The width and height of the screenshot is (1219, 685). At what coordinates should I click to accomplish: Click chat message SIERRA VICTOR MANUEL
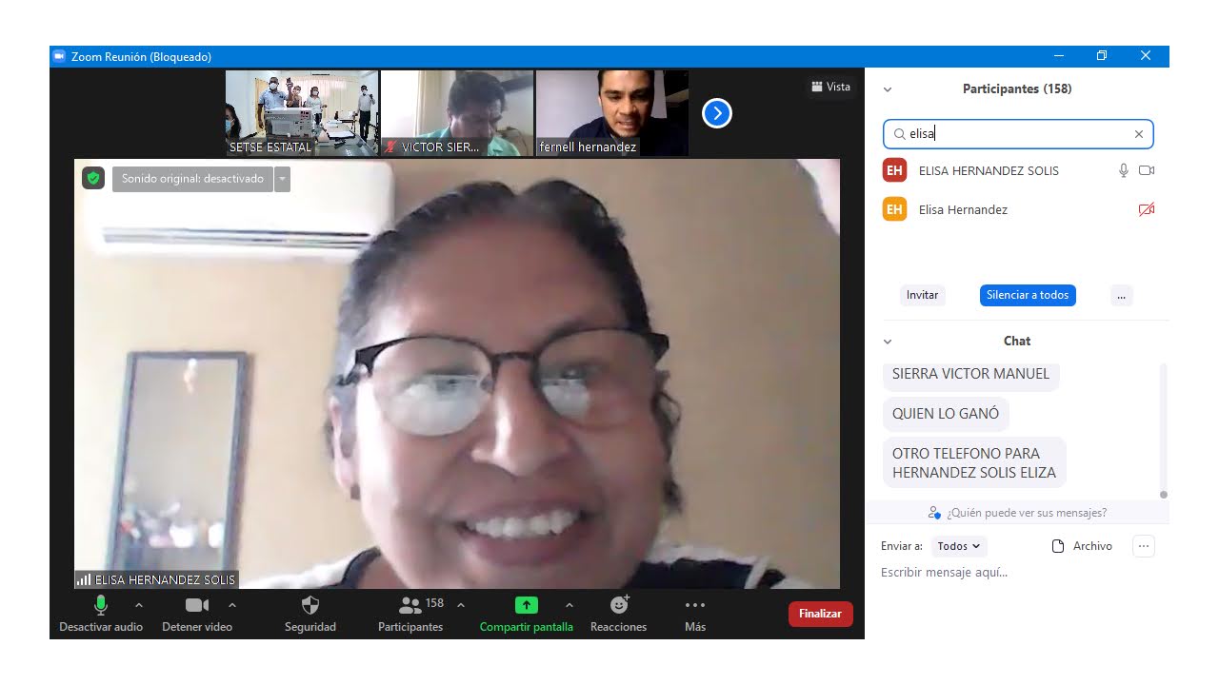(970, 374)
